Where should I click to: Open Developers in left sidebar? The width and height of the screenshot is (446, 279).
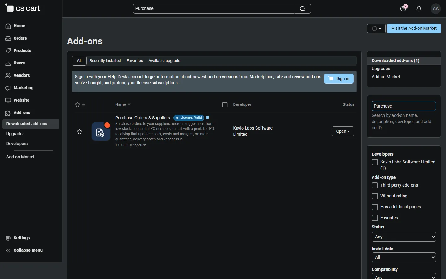(x=17, y=144)
